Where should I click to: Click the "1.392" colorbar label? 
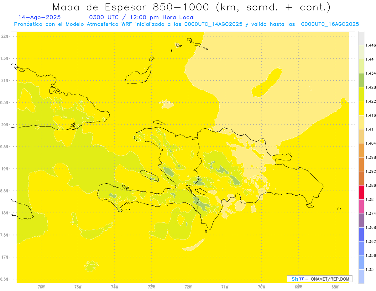coord(371,171)
